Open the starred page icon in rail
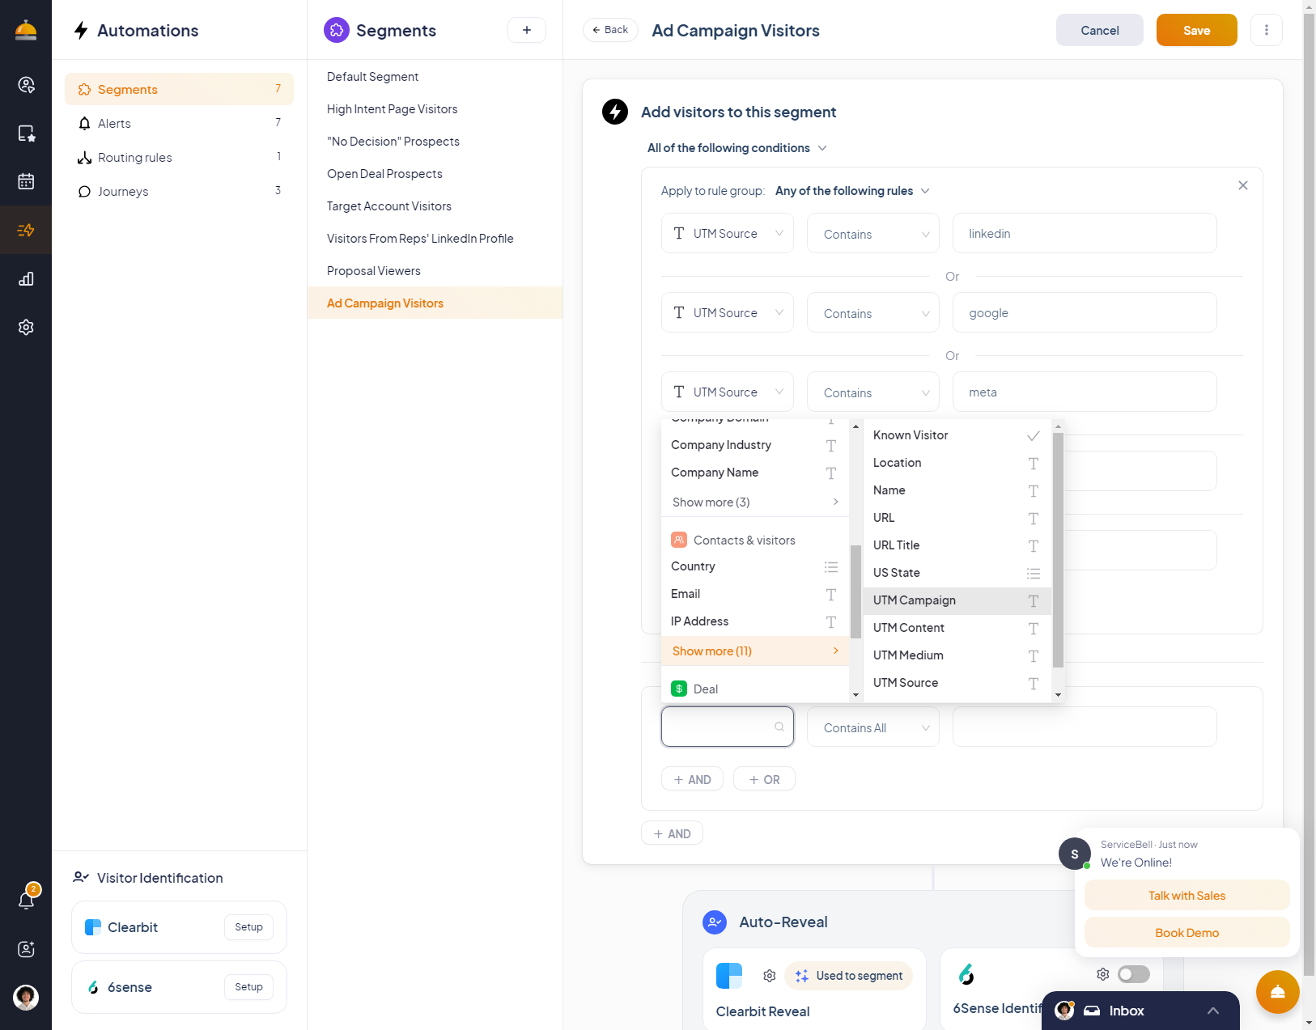1316x1030 pixels. [x=26, y=134]
